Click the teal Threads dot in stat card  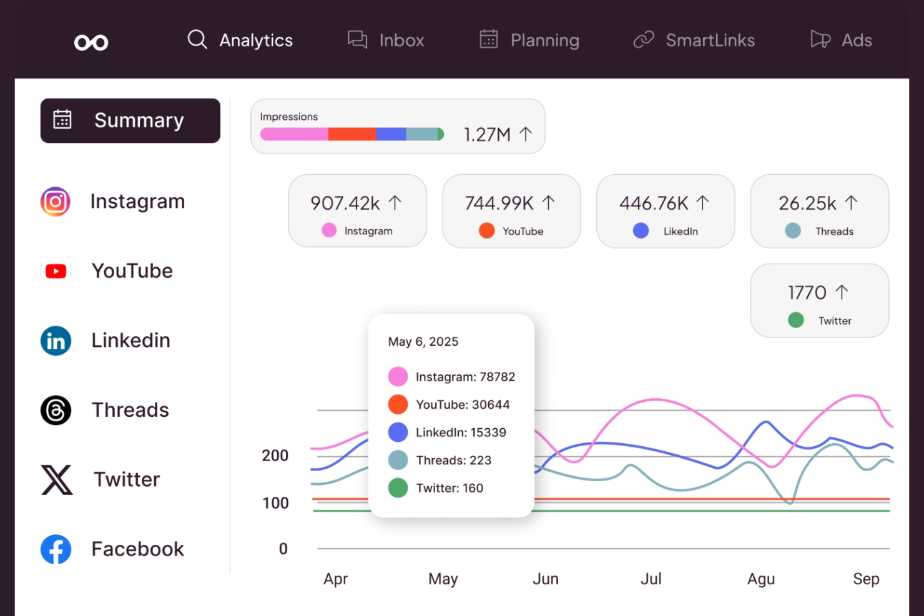click(793, 230)
